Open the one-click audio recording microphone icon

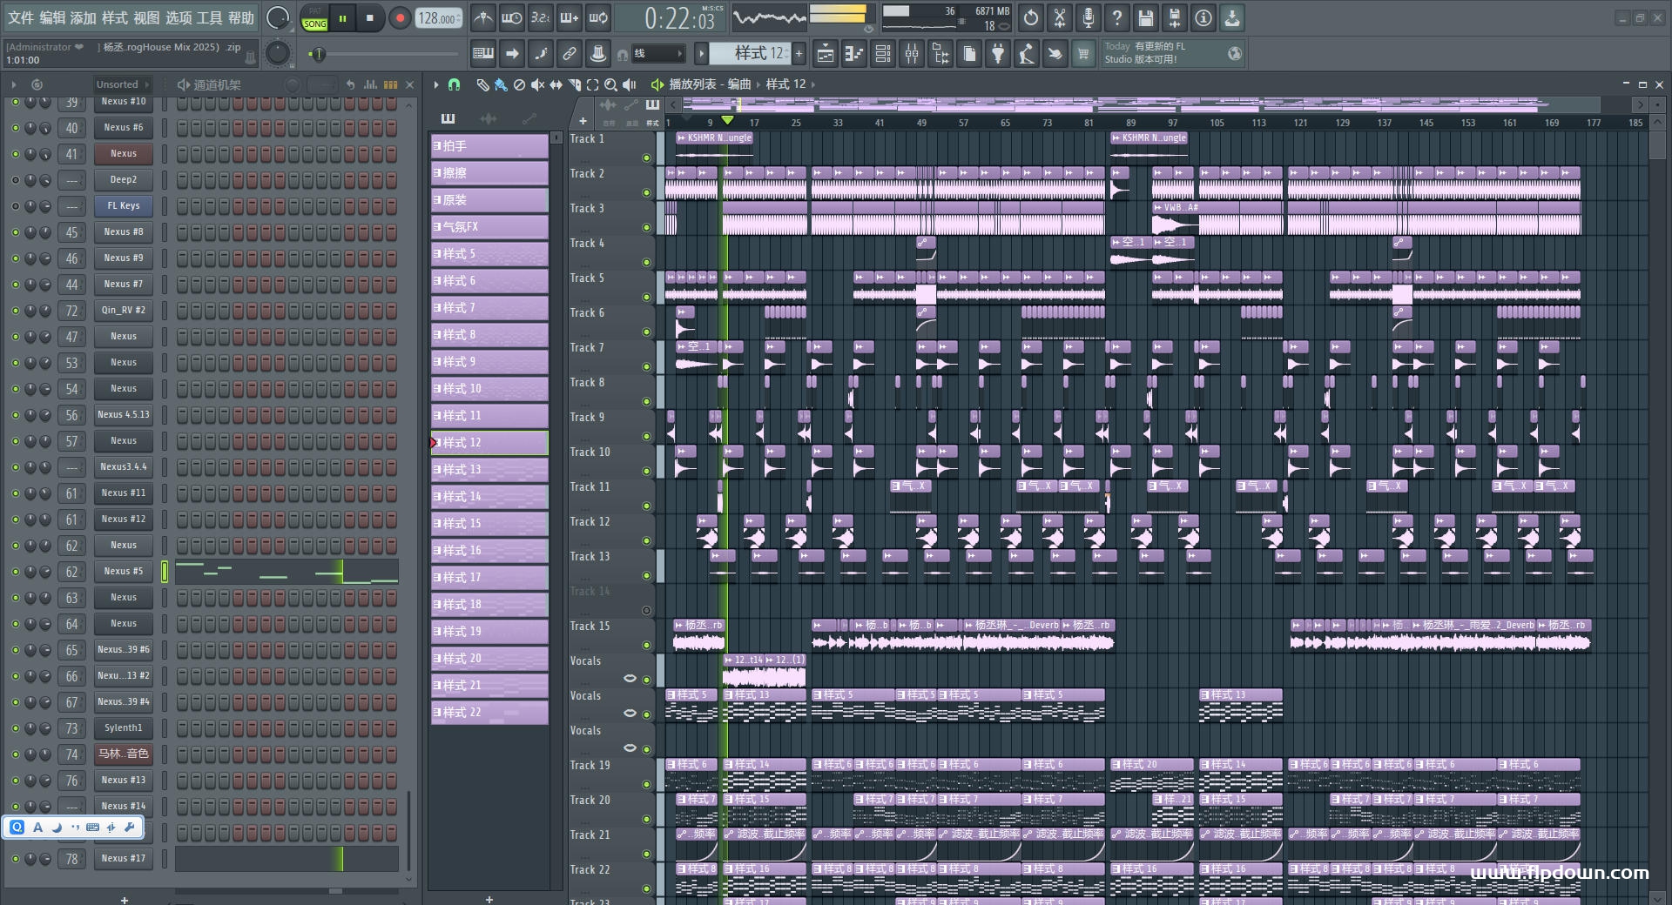pos(1088,17)
